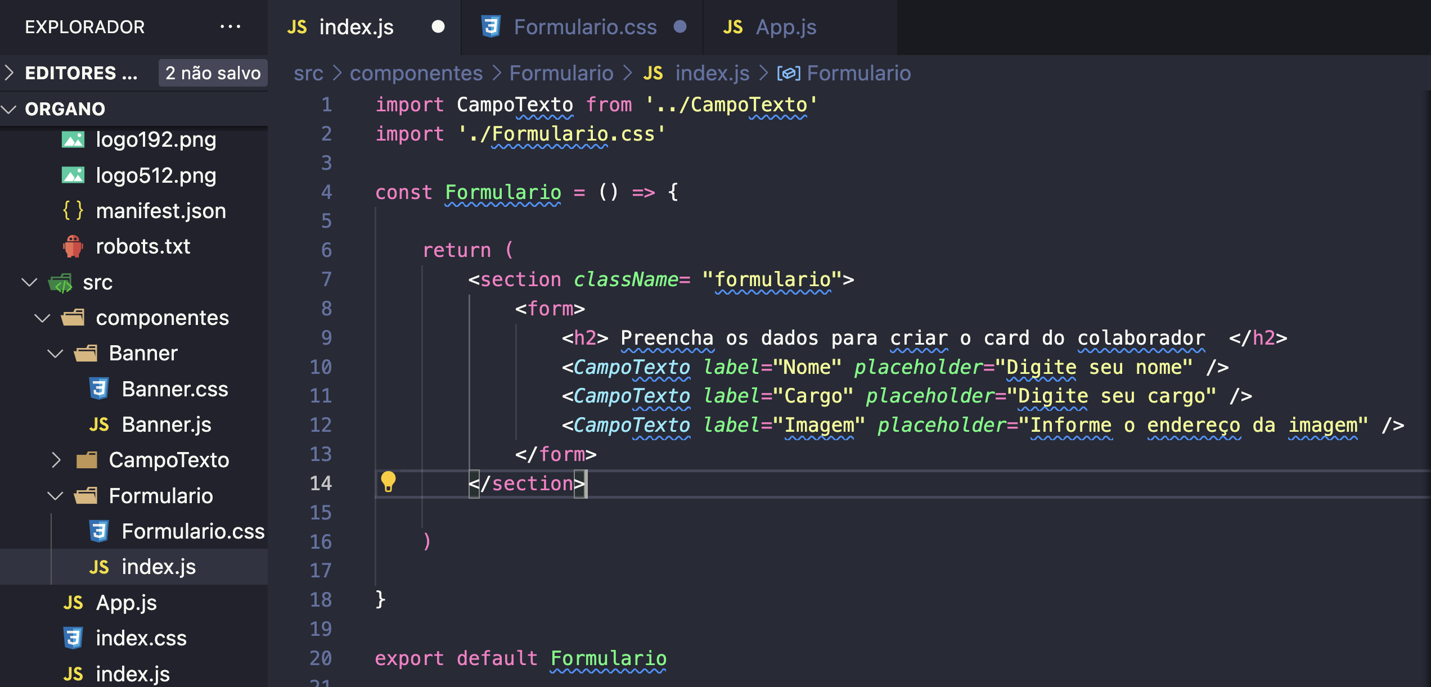
Task: Click the h2 'Preencha os dados' text
Action: pyautogui.click(x=913, y=337)
